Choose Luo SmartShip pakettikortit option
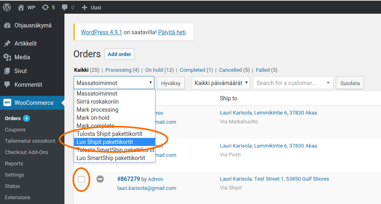This screenshot has width=381, height=204. click(x=114, y=158)
